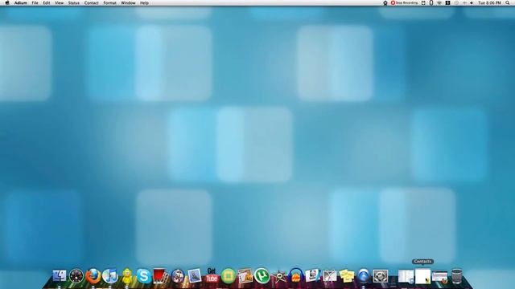Open the Window menu
Image resolution: width=515 pixels, height=289 pixels.
[128, 3]
